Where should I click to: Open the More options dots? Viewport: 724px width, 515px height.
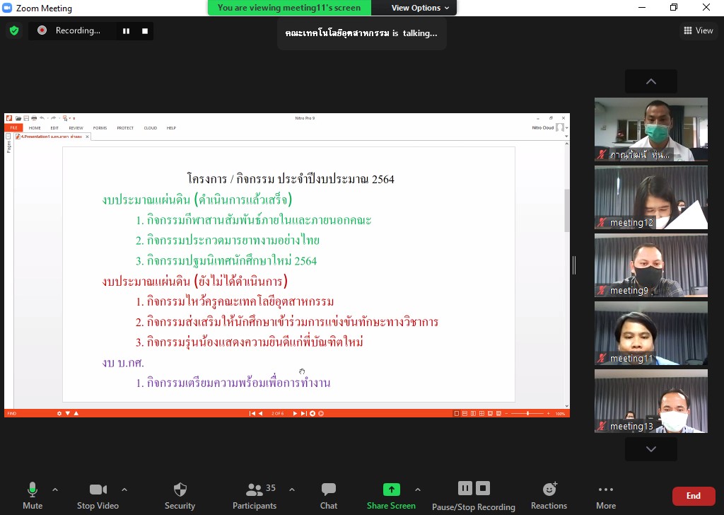pyautogui.click(x=606, y=490)
